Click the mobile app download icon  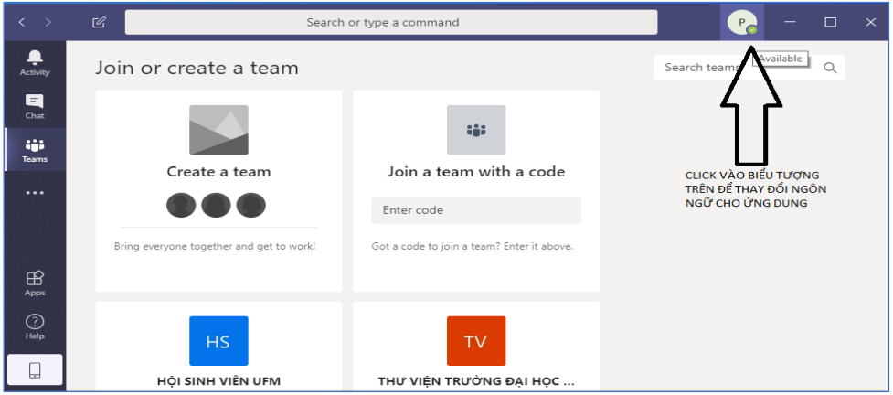[x=35, y=370]
